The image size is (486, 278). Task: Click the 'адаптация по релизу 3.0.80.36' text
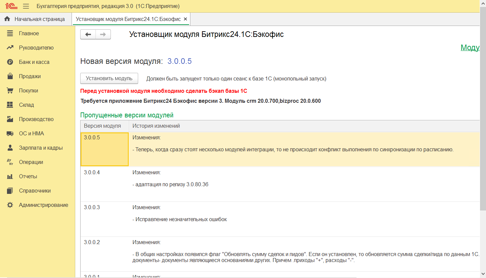click(x=170, y=185)
